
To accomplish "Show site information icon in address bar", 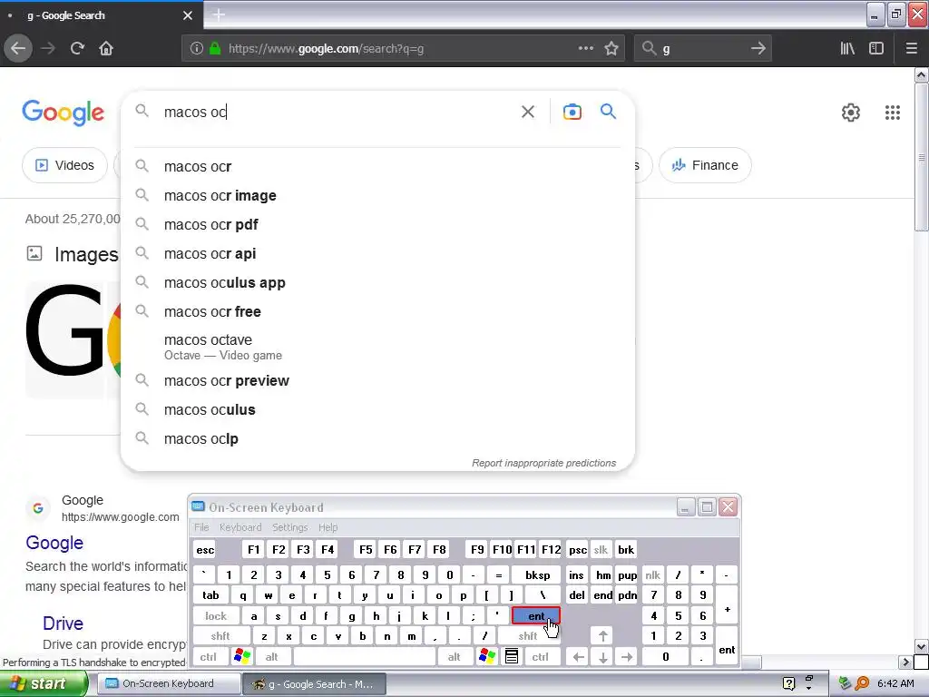I will 197,49.
